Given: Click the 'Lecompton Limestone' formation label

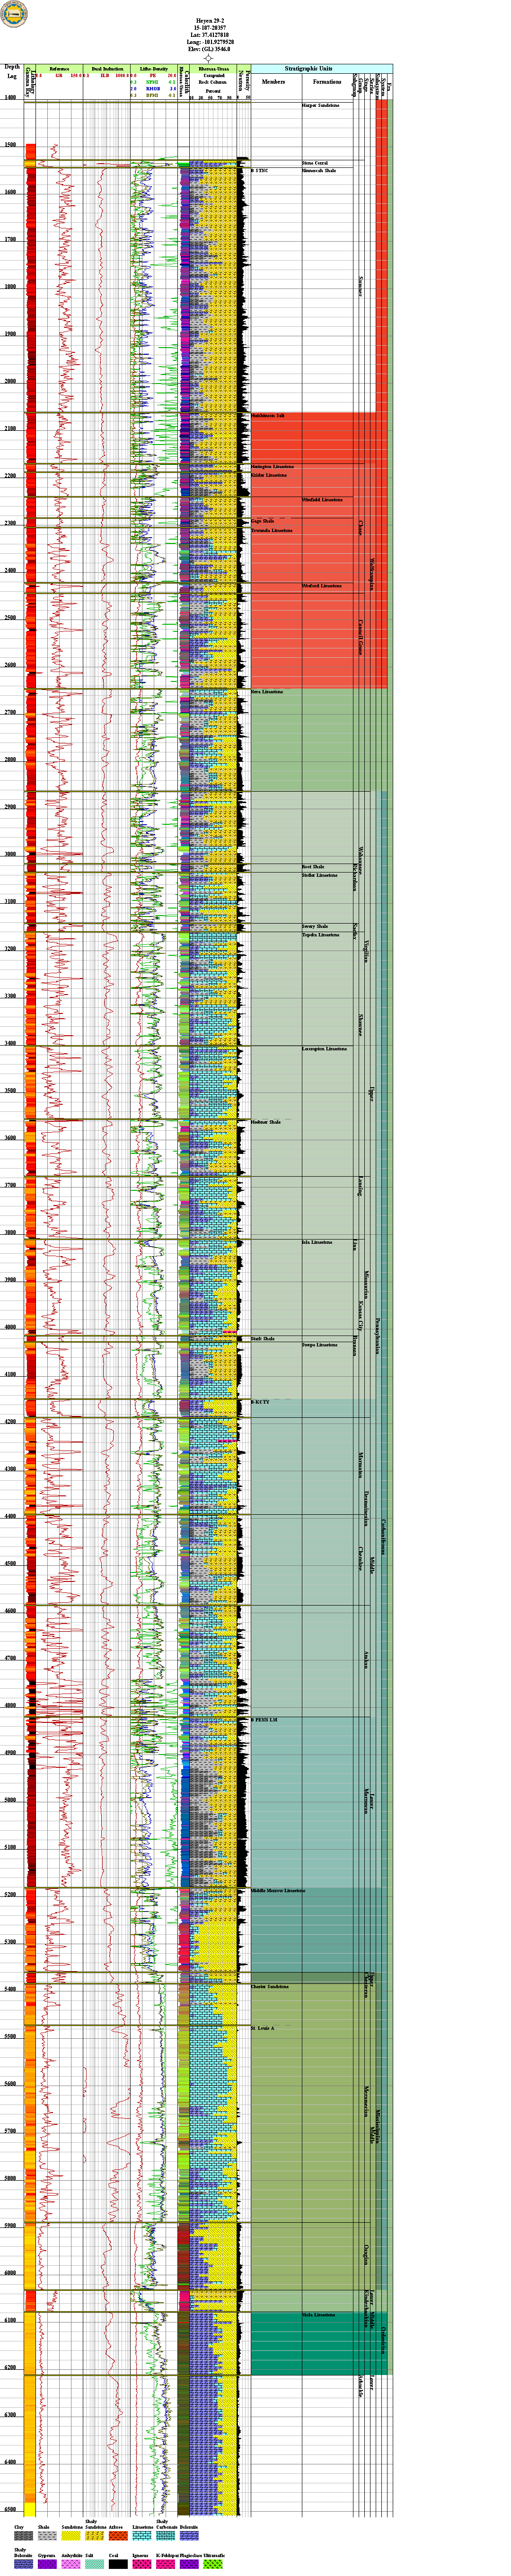Looking at the screenshot, I should click(325, 1049).
